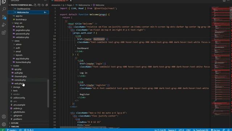
Task: Close the Welcome.tsx editor tab
Action: [71, 1]
